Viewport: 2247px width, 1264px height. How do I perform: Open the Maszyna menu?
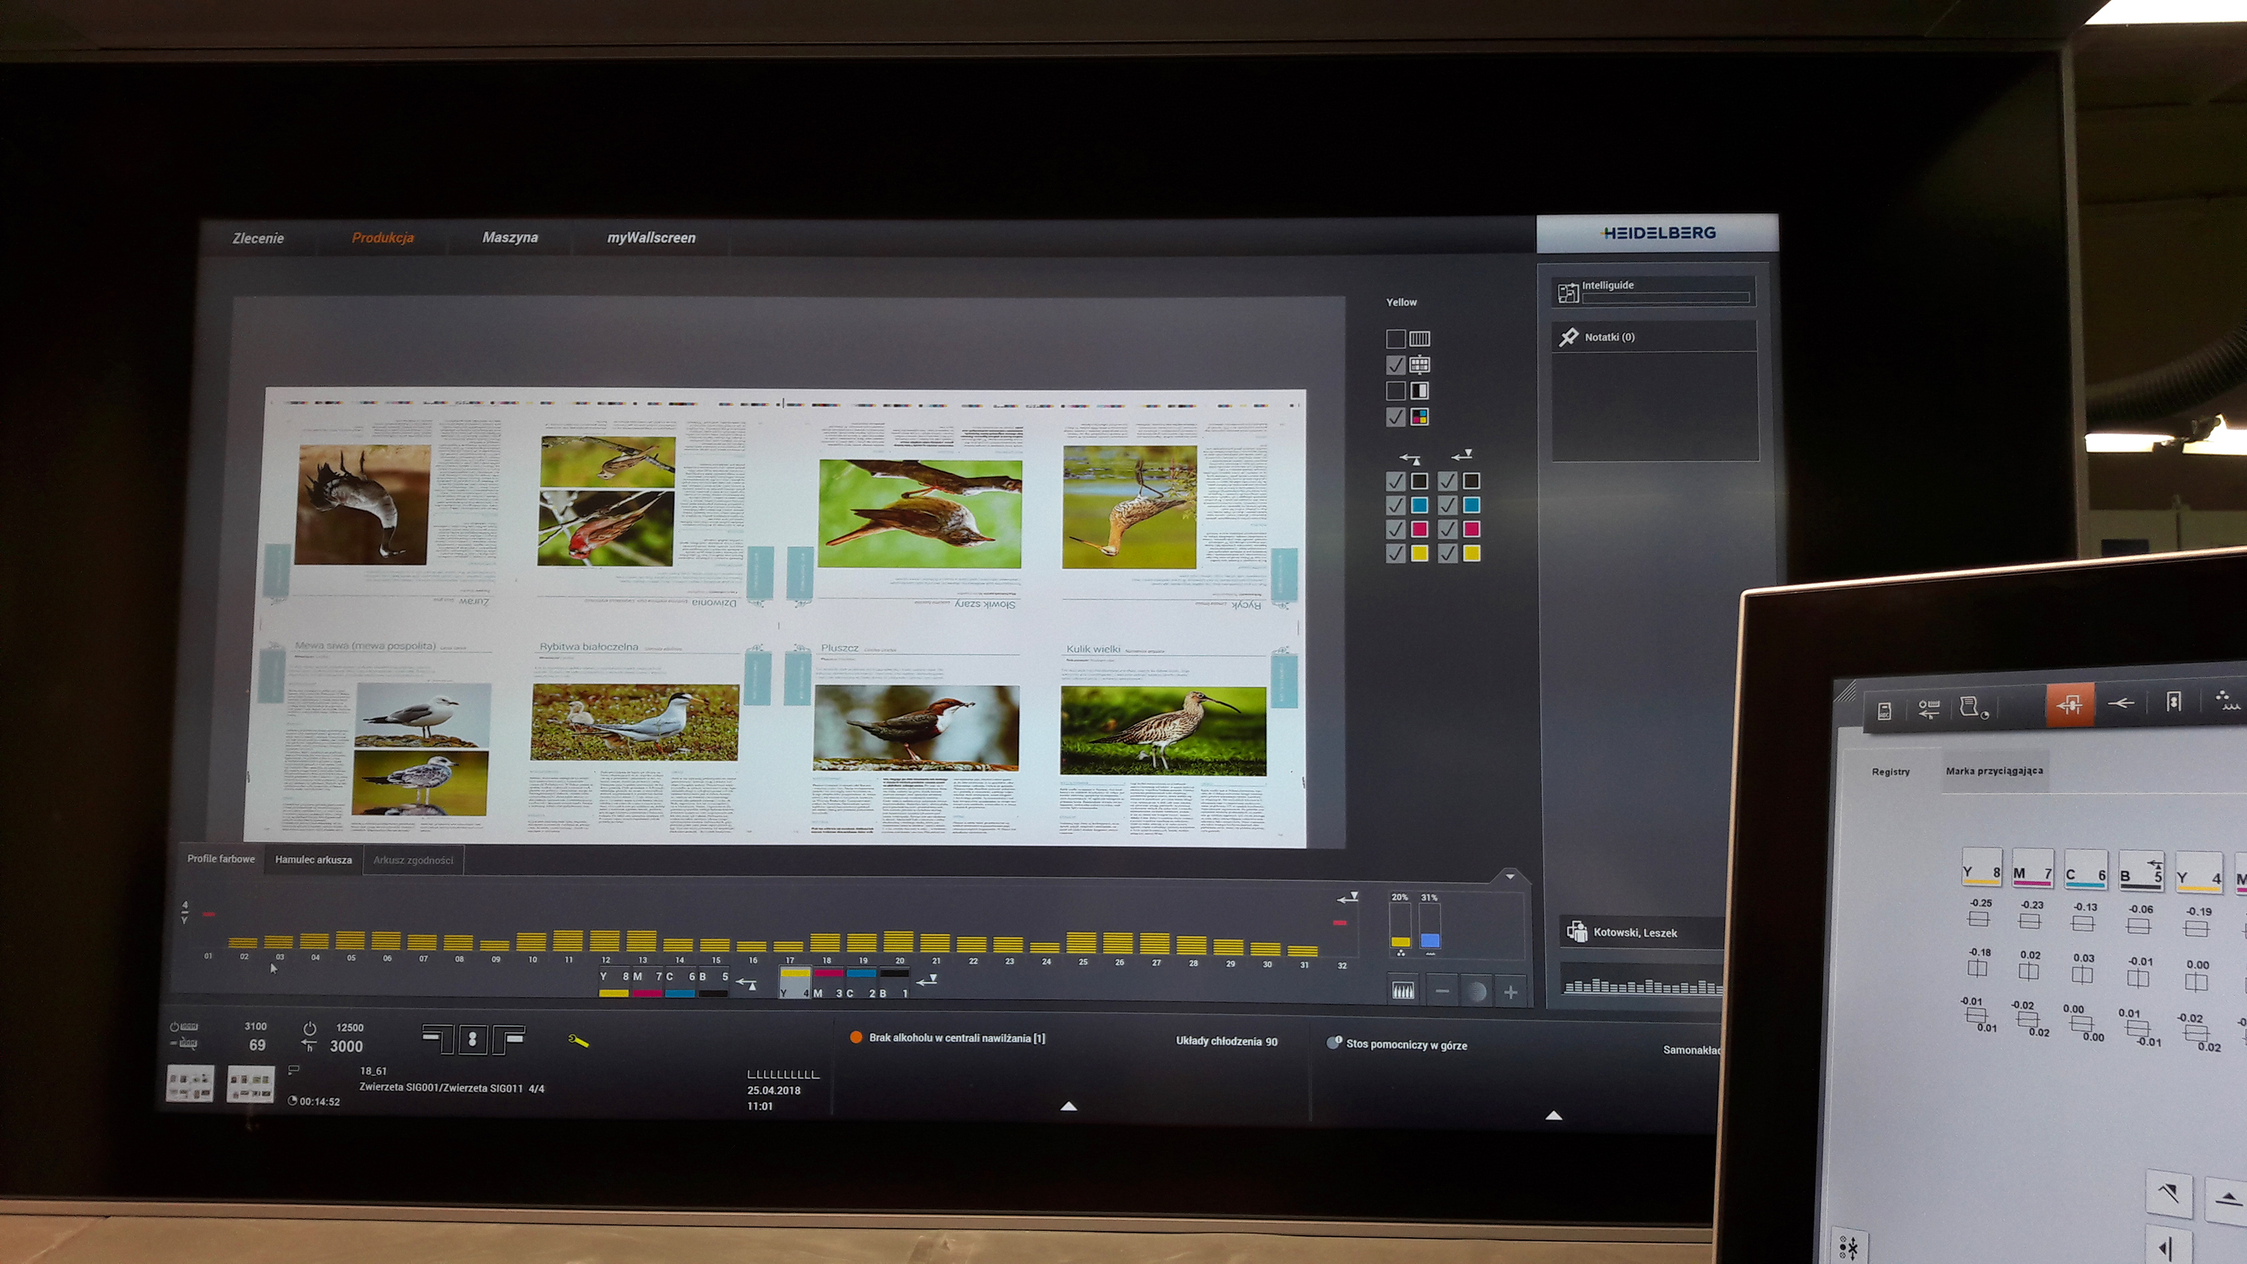click(x=510, y=237)
